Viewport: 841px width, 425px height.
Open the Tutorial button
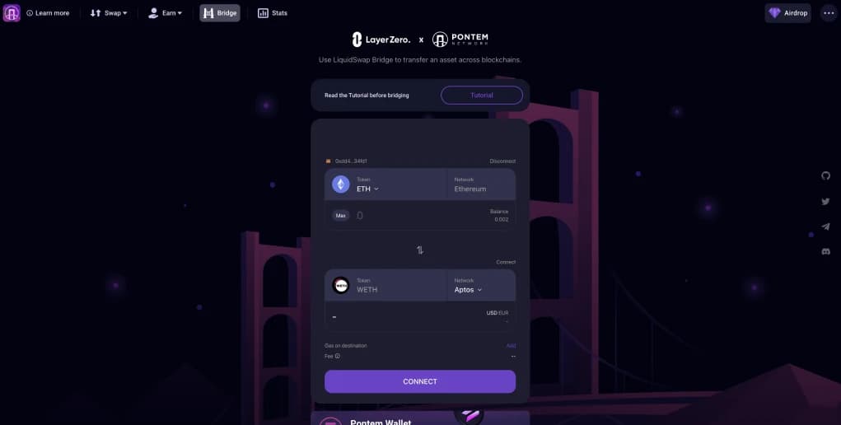click(x=482, y=95)
